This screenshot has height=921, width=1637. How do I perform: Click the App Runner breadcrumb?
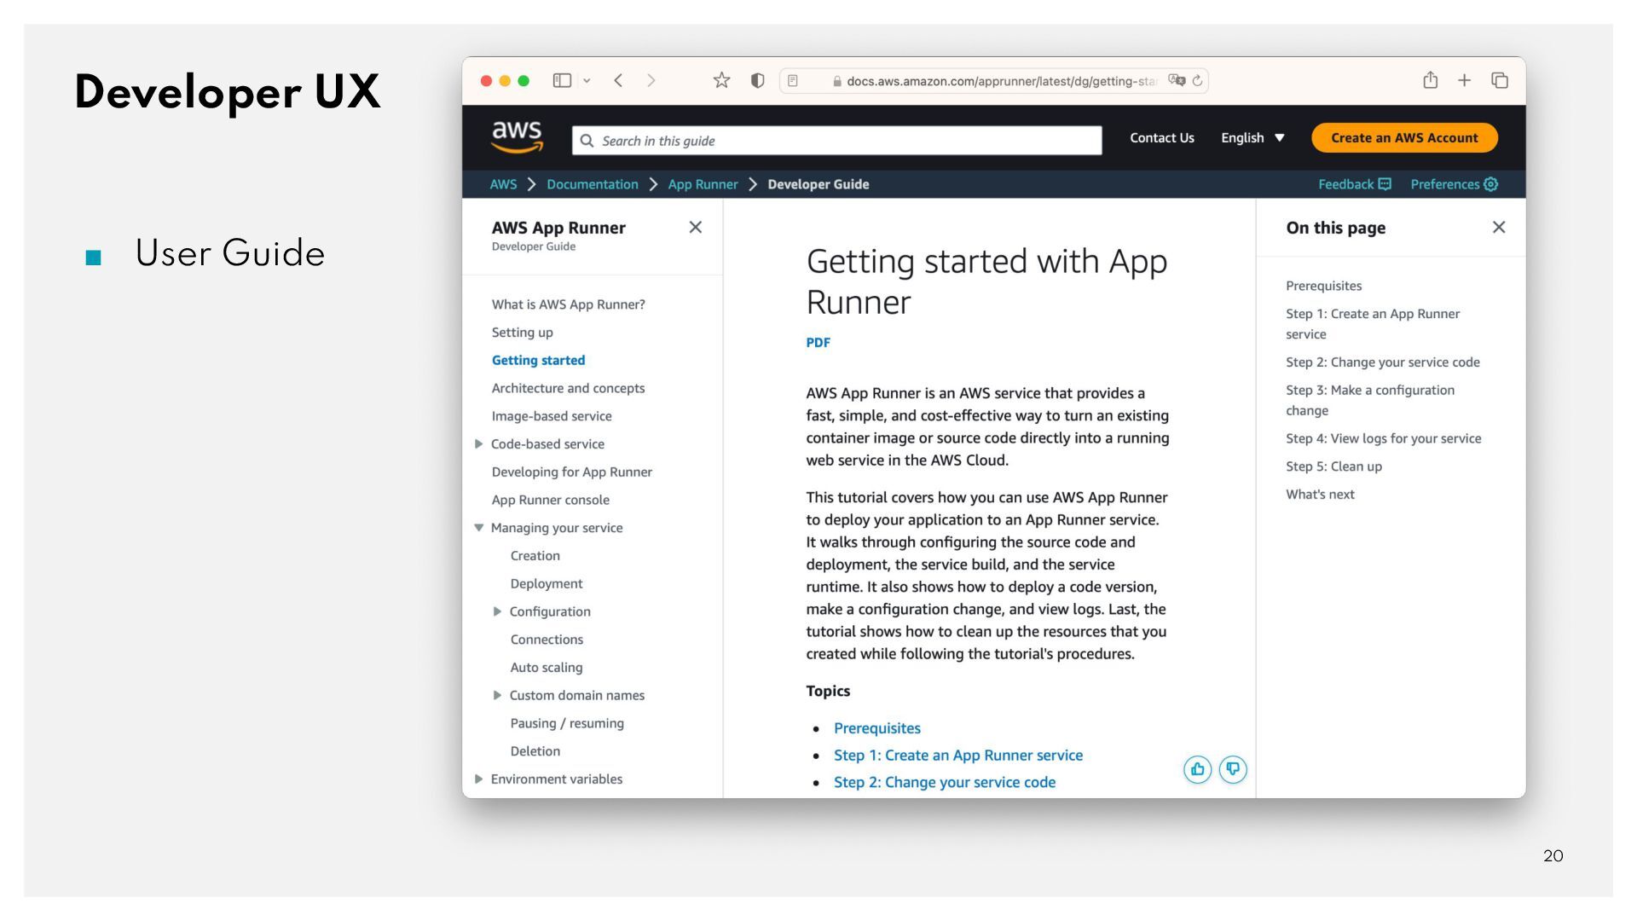coord(703,184)
